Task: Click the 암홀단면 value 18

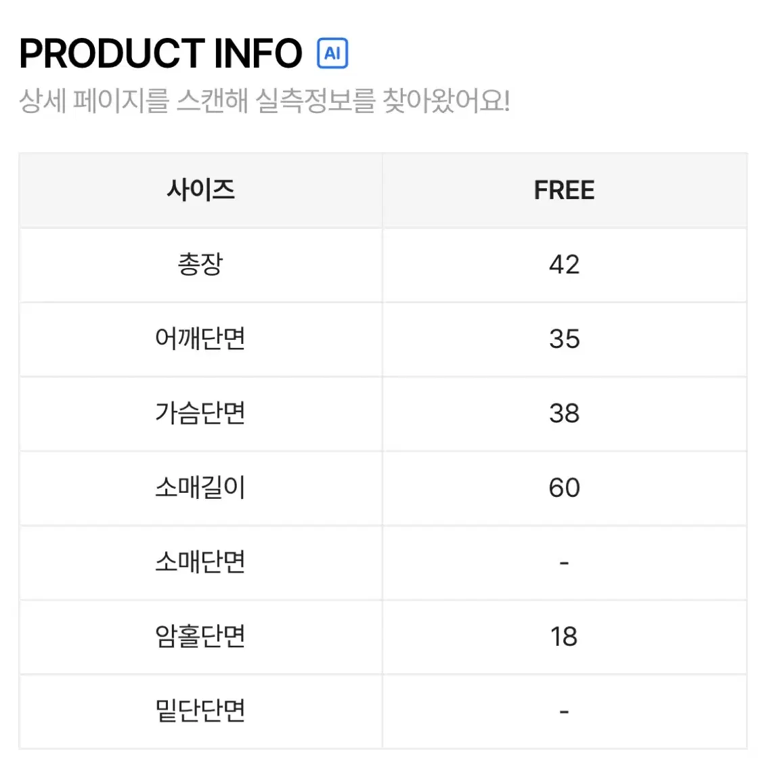Action: [564, 636]
